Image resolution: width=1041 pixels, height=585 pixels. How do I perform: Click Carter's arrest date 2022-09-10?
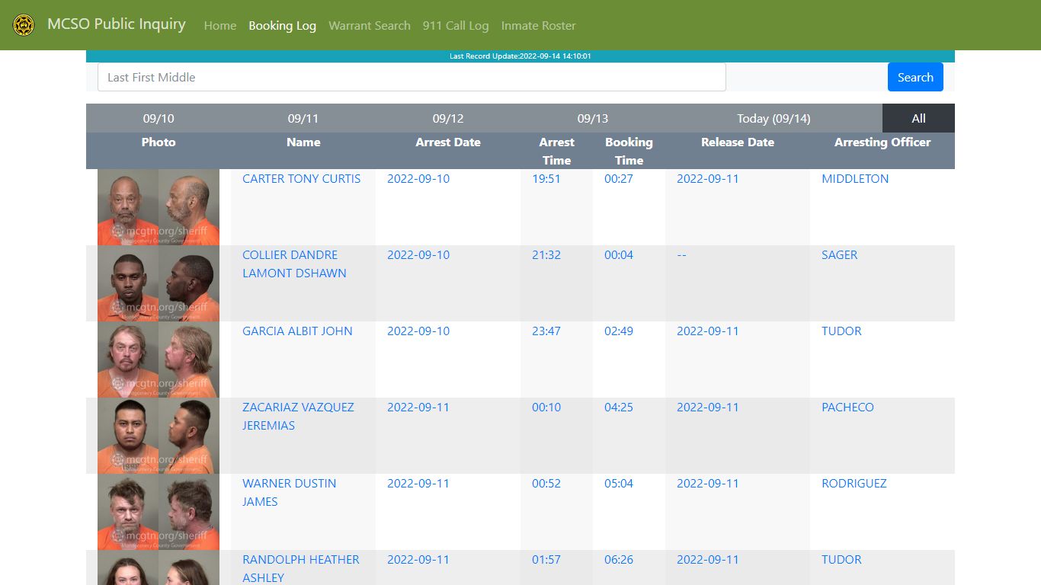(418, 178)
